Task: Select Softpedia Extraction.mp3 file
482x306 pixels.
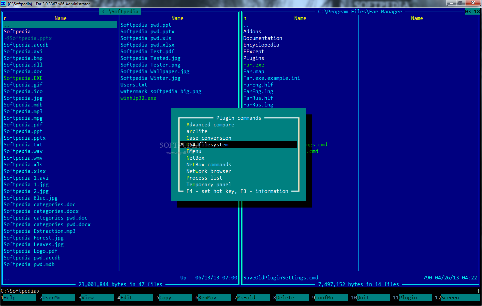Action: point(40,231)
